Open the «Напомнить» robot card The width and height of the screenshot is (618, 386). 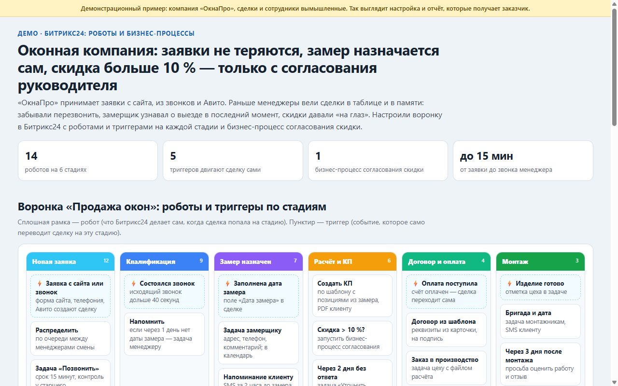click(x=164, y=334)
